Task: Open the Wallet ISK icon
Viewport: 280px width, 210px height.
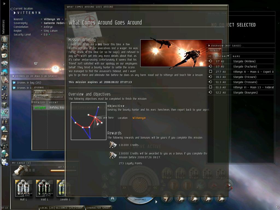Action: coord(4,113)
